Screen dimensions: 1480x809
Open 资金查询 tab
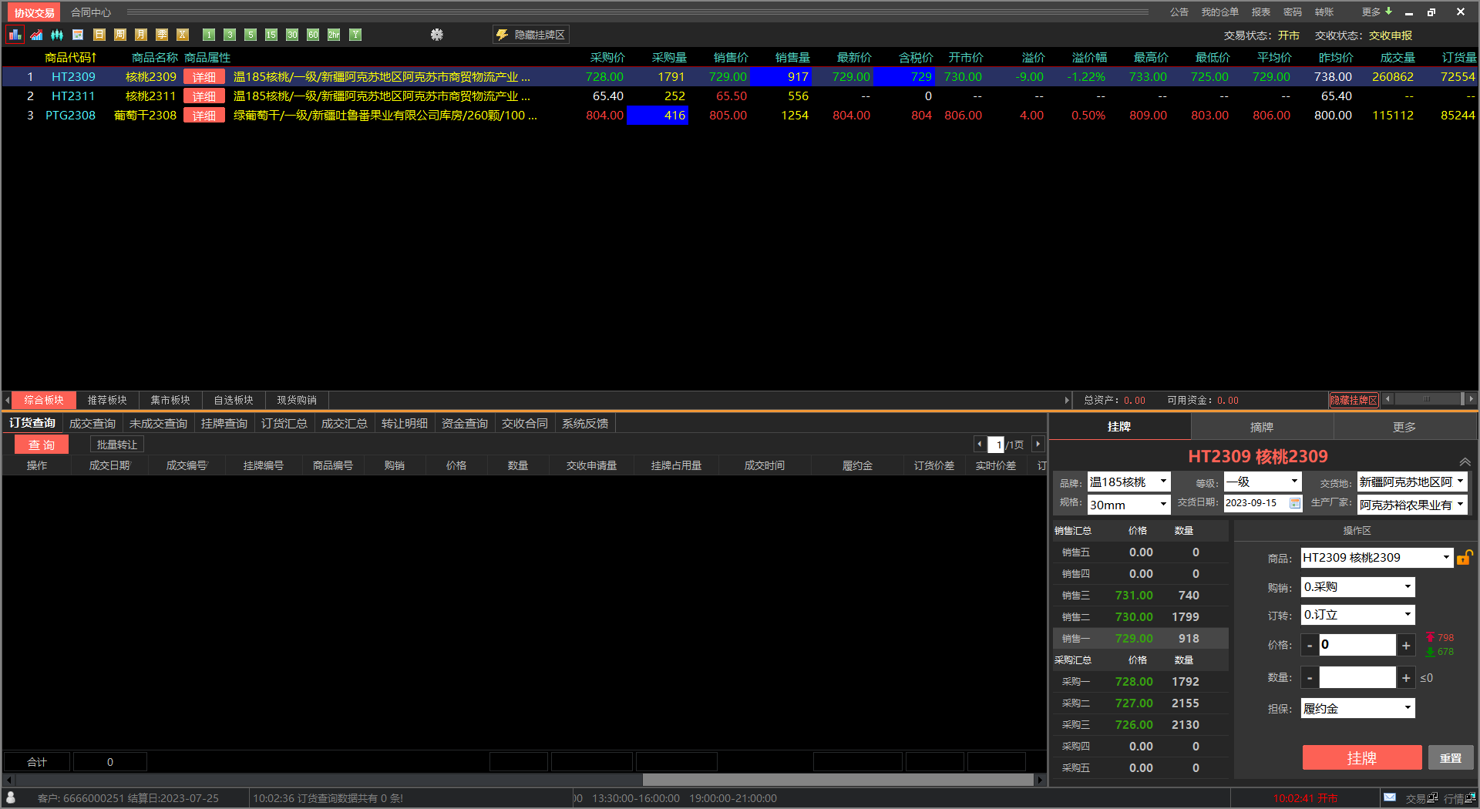tap(465, 423)
